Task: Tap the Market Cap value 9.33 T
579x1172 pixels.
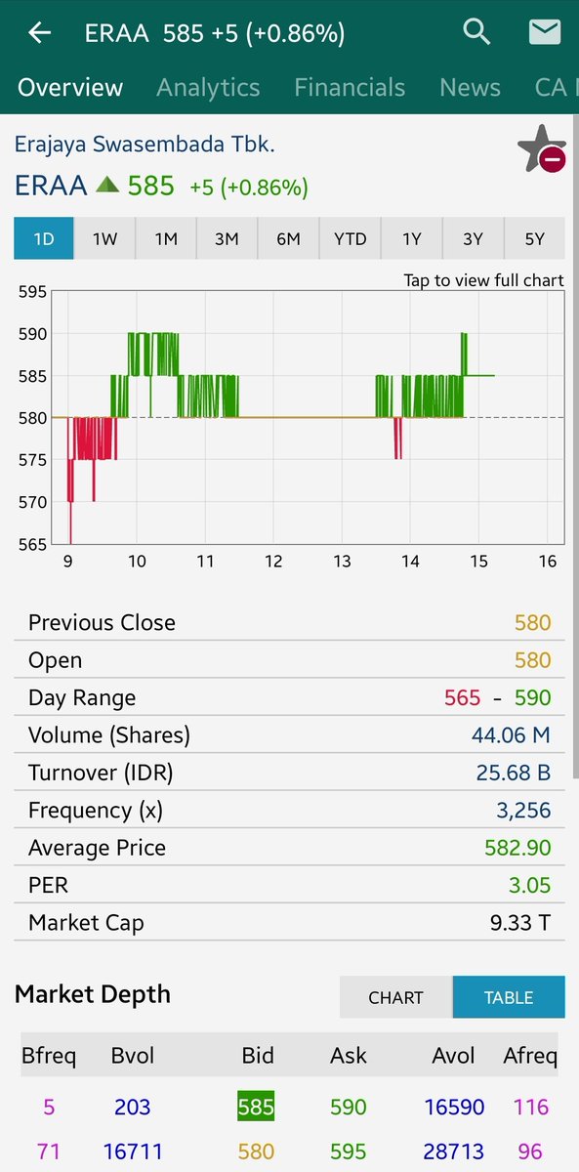Action: tap(520, 922)
